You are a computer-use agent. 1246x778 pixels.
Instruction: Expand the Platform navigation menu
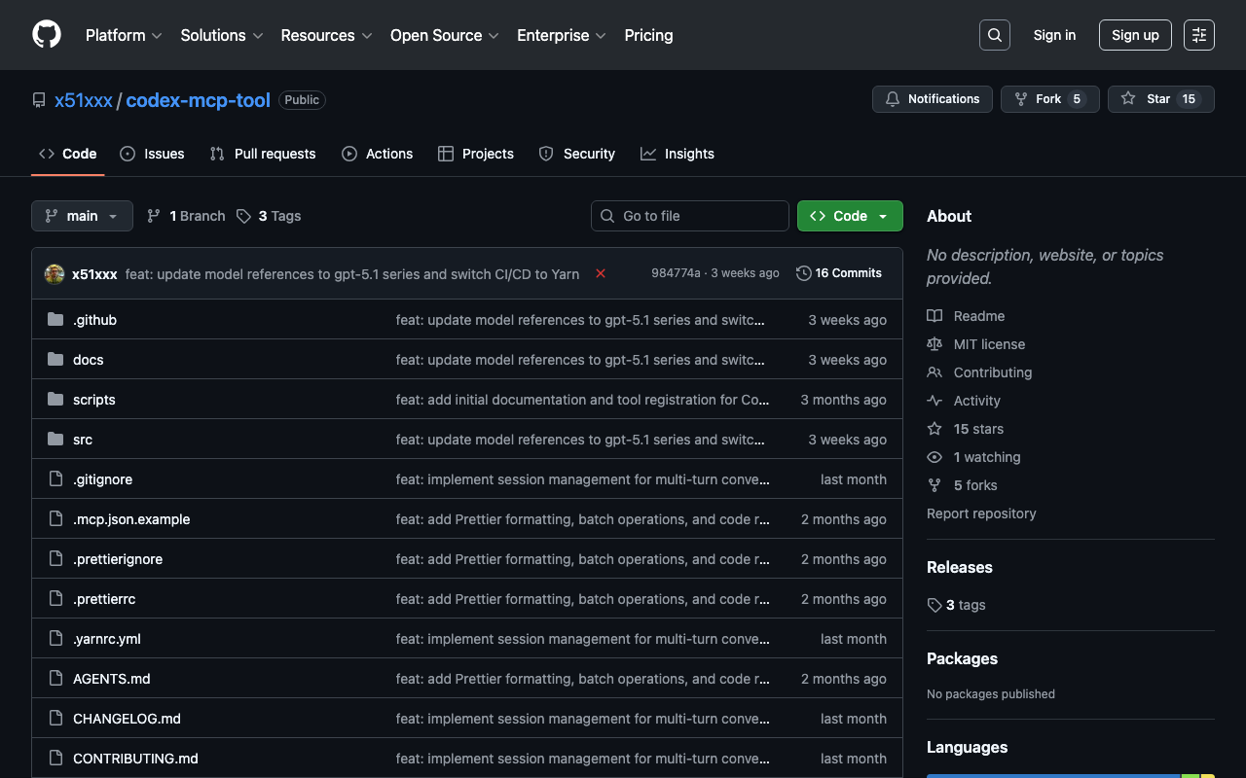tap(124, 35)
